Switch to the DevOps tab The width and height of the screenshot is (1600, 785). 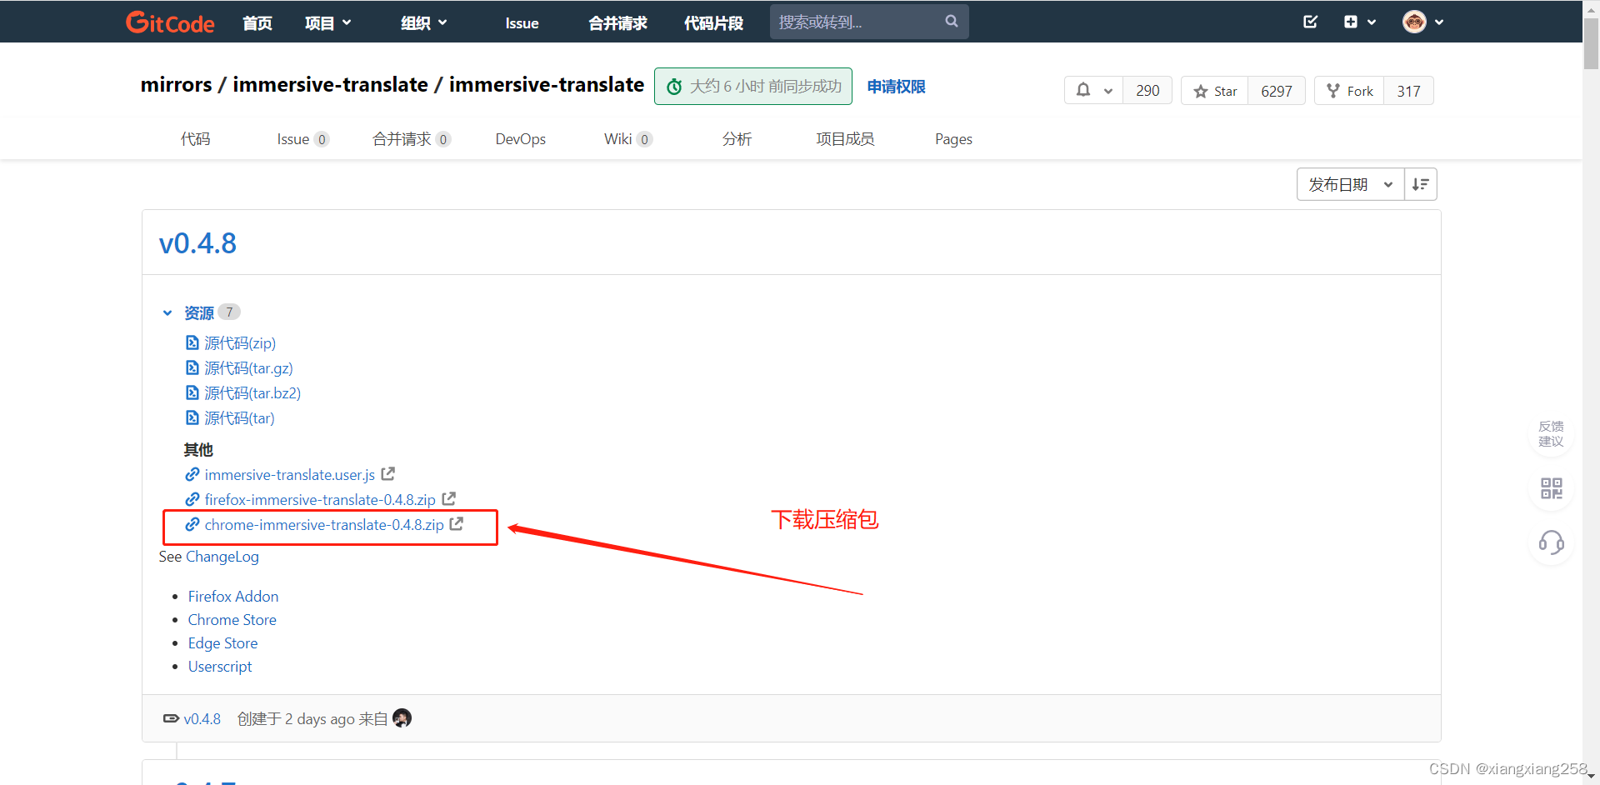tap(521, 139)
